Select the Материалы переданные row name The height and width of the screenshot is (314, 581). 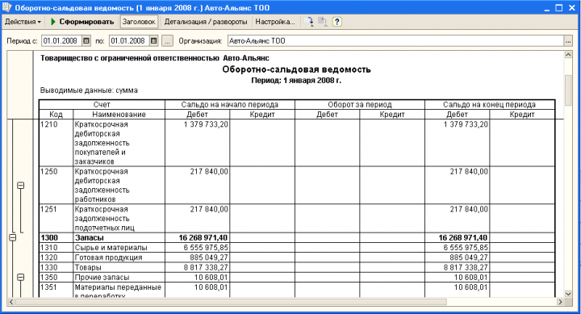click(x=119, y=290)
